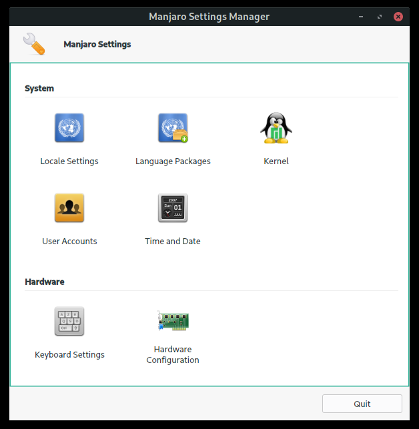This screenshot has height=429, width=419.
Task: Maximize the Manjaro Settings Manager window
Action: pos(380,17)
